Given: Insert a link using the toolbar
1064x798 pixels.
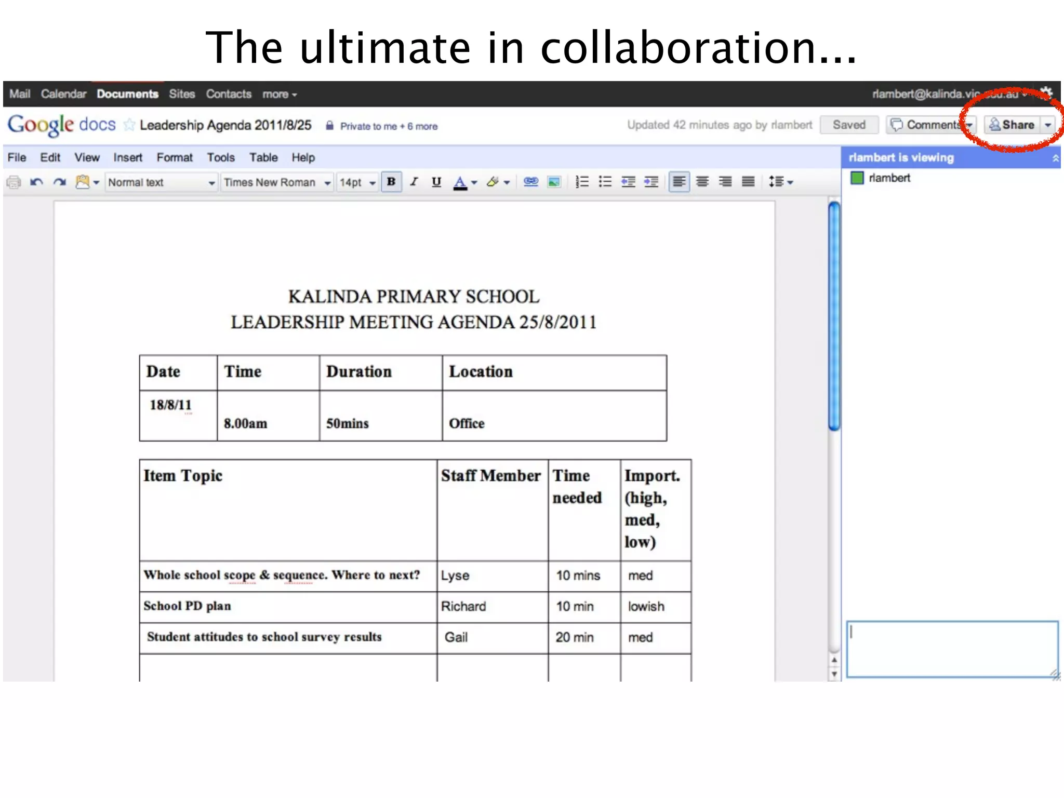Looking at the screenshot, I should coord(531,182).
